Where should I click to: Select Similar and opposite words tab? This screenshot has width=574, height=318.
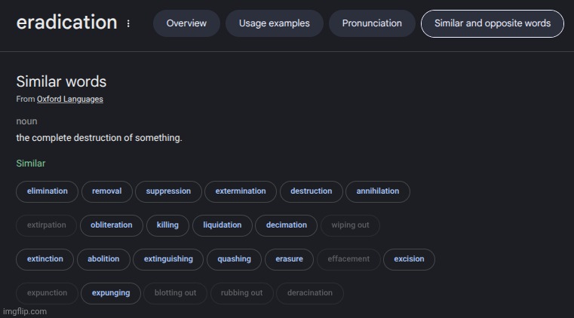point(493,23)
